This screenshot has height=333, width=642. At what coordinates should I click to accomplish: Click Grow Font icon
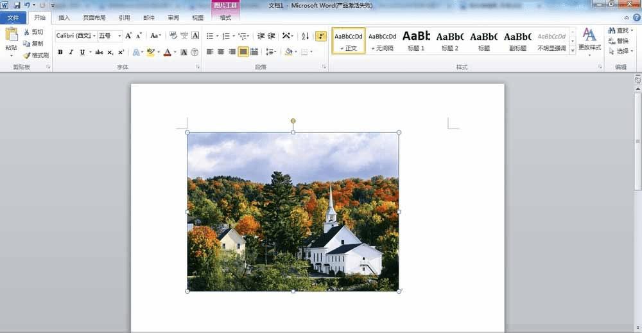128,36
